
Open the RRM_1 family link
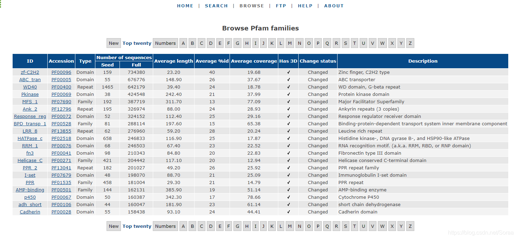[30, 146]
